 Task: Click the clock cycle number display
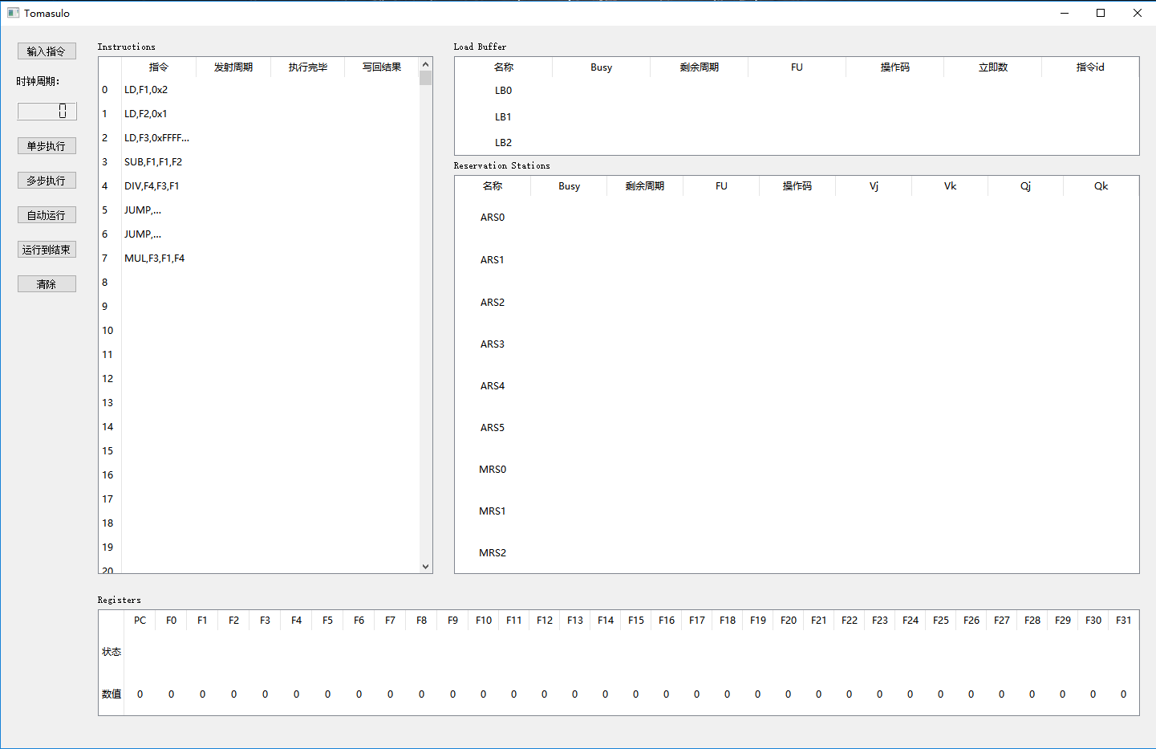click(47, 112)
